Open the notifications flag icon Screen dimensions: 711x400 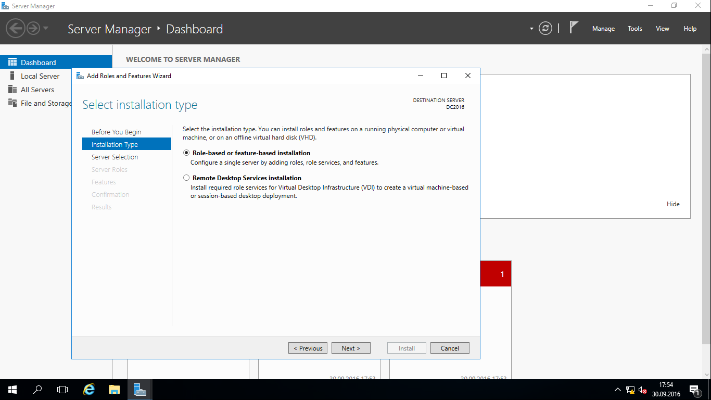point(574,28)
